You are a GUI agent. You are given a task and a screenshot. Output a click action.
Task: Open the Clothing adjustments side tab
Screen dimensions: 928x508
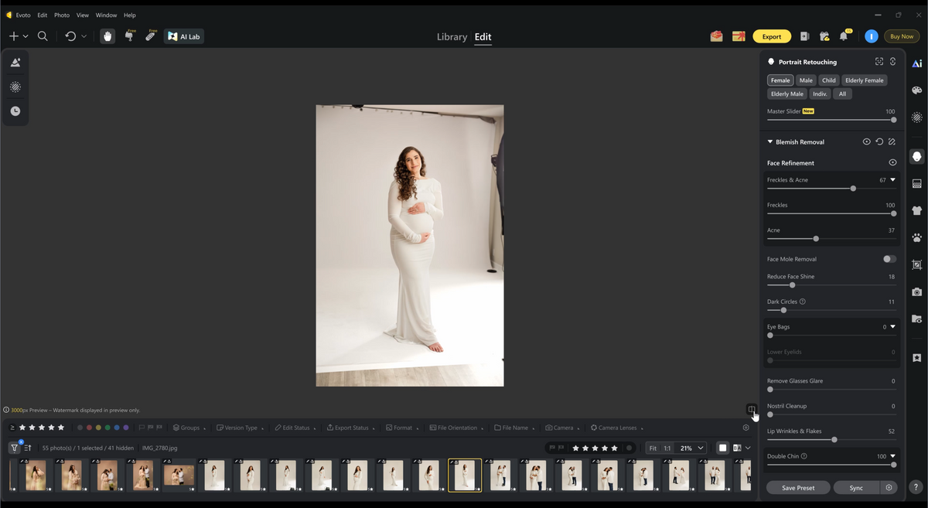coord(916,210)
